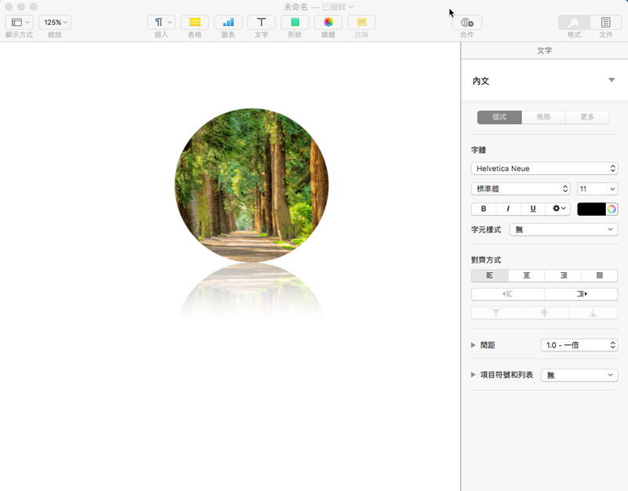Toggle italic text formatting
Image resolution: width=628 pixels, height=491 pixels.
click(x=508, y=209)
